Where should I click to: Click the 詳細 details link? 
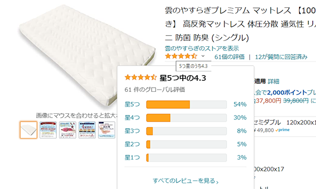click(273, 81)
